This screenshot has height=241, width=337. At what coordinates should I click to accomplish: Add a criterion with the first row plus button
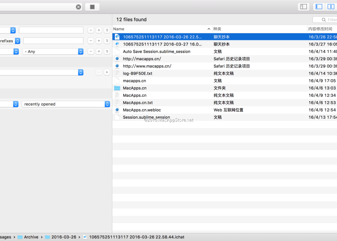[x=98, y=30]
